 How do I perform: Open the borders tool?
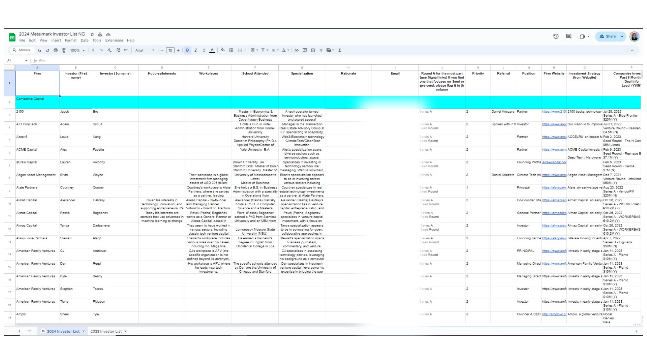(231, 51)
